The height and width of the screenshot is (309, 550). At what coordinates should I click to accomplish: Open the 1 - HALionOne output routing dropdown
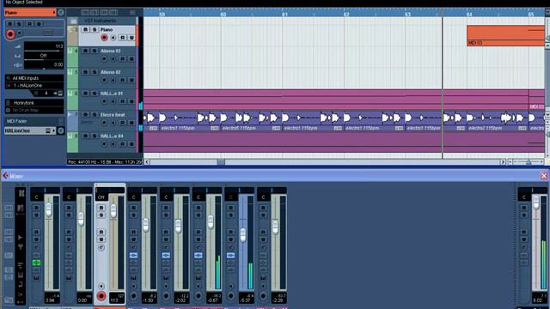tap(34, 86)
